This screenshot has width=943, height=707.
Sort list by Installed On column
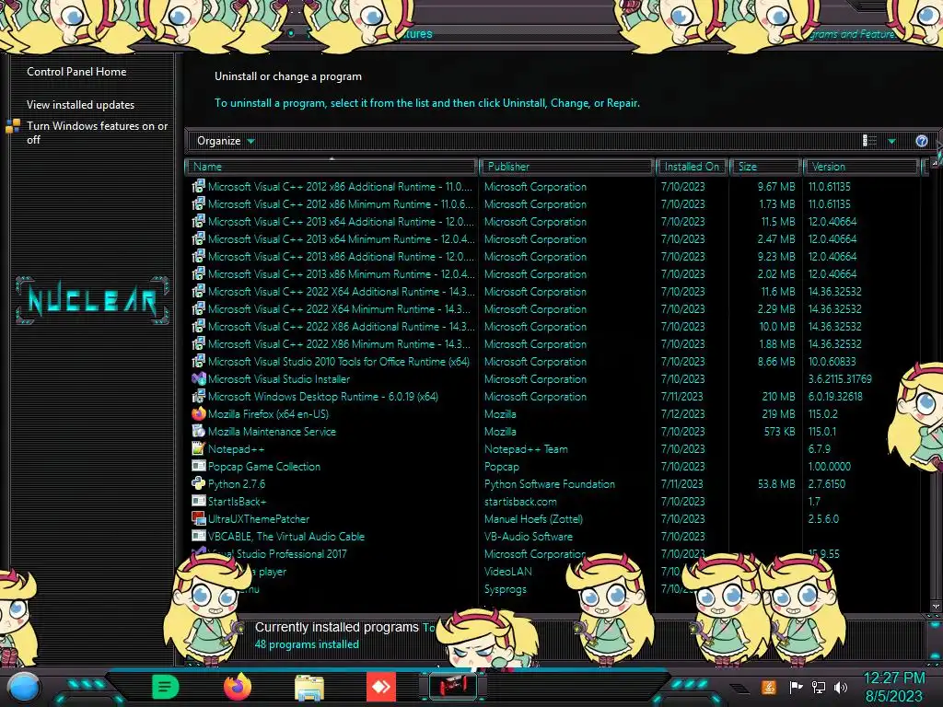tap(692, 167)
